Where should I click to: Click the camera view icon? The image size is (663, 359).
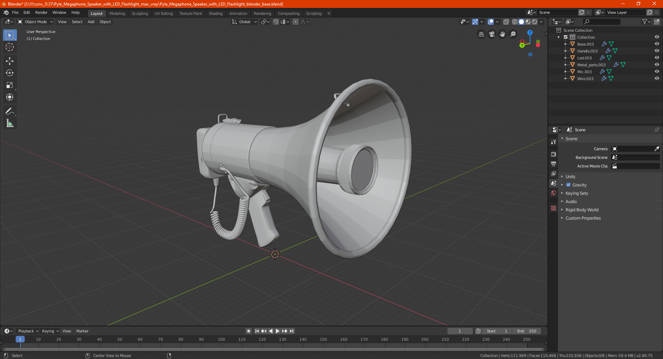(x=492, y=34)
